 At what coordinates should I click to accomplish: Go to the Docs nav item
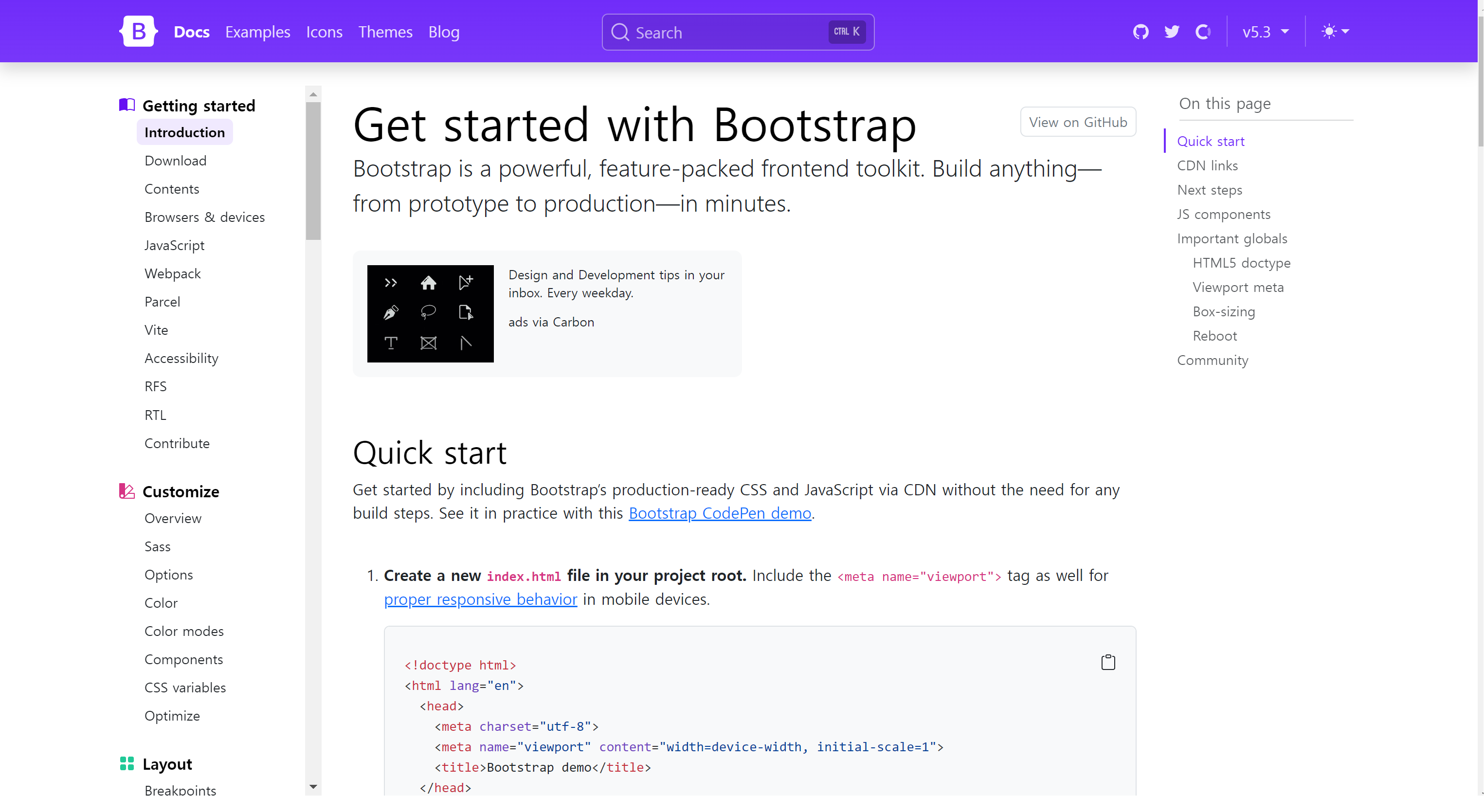point(191,32)
